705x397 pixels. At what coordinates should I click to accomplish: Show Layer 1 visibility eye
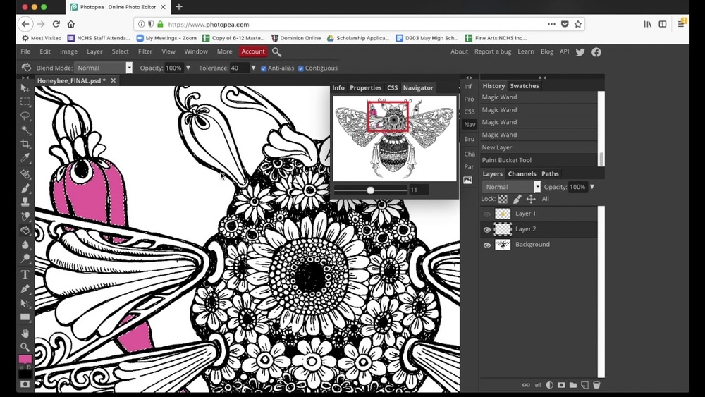[487, 214]
